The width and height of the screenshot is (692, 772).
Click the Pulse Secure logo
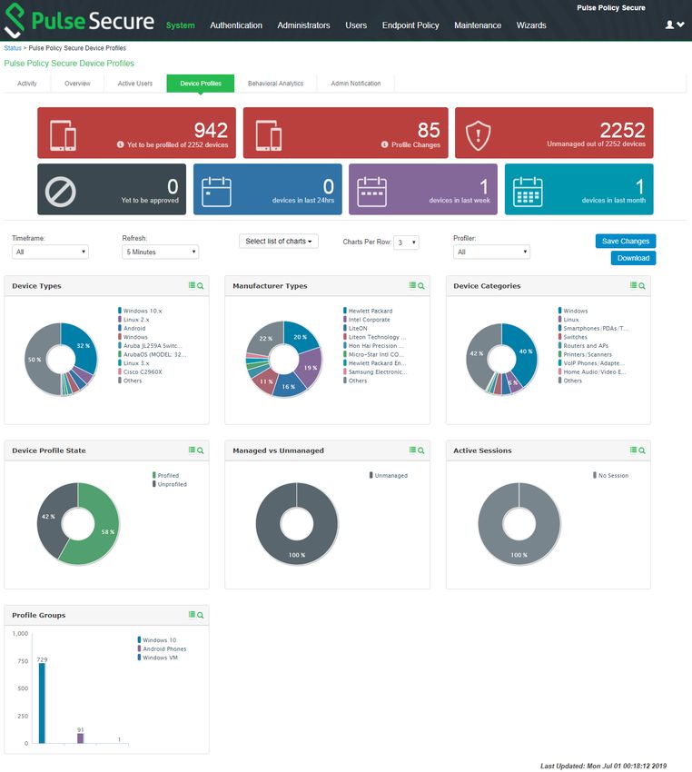pyautogui.click(x=79, y=21)
